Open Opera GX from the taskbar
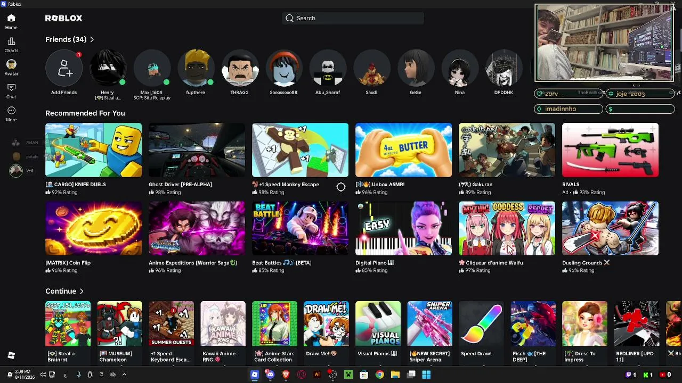Screen dimensions: 682x383 point(302,374)
